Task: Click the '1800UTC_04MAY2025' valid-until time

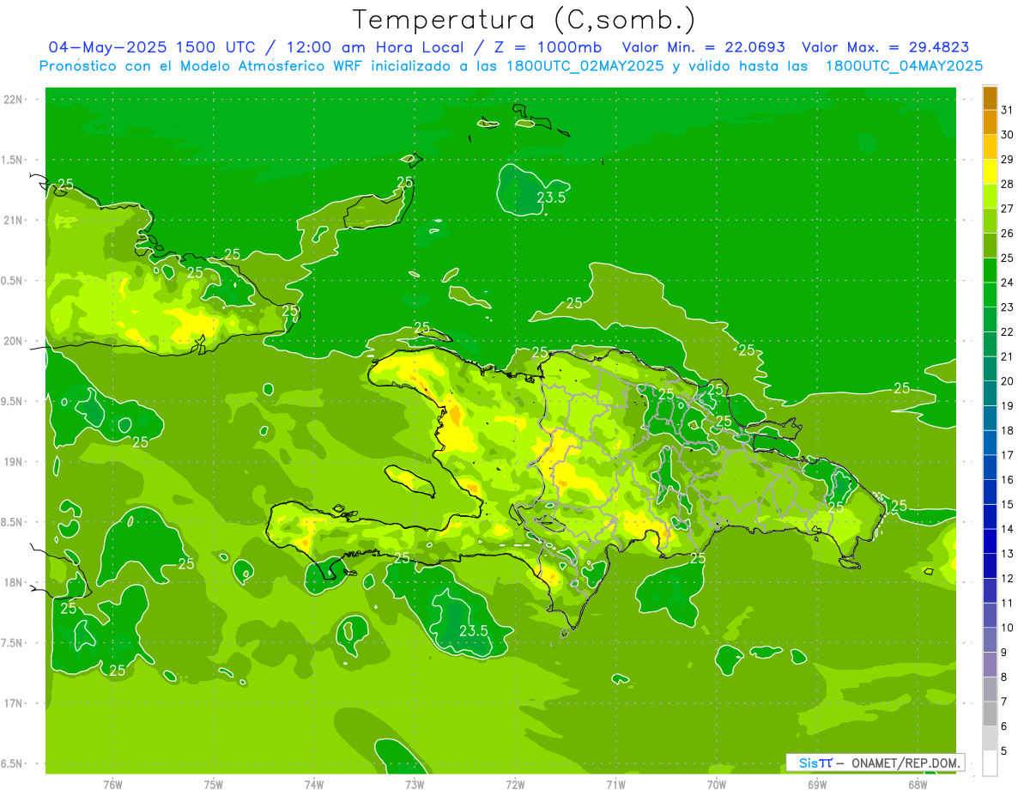Action: (905, 66)
